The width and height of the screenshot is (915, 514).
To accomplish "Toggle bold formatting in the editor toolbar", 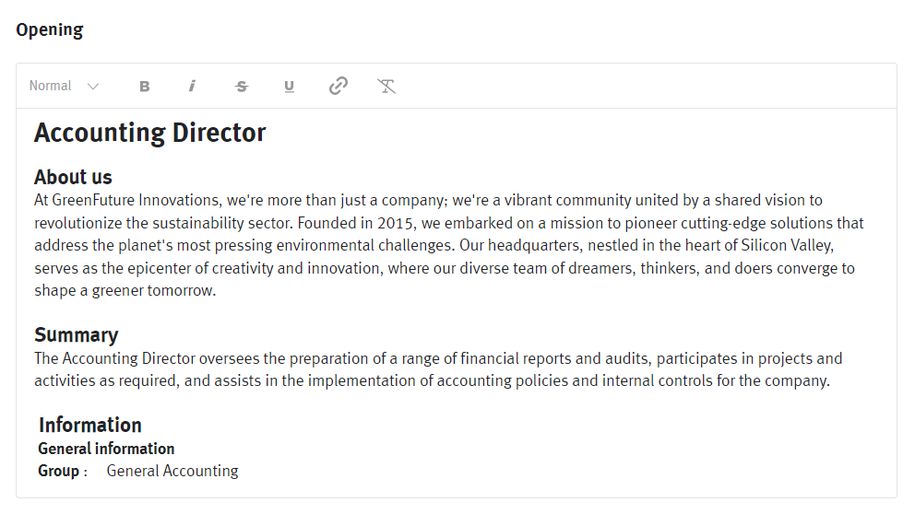I will 145,87.
